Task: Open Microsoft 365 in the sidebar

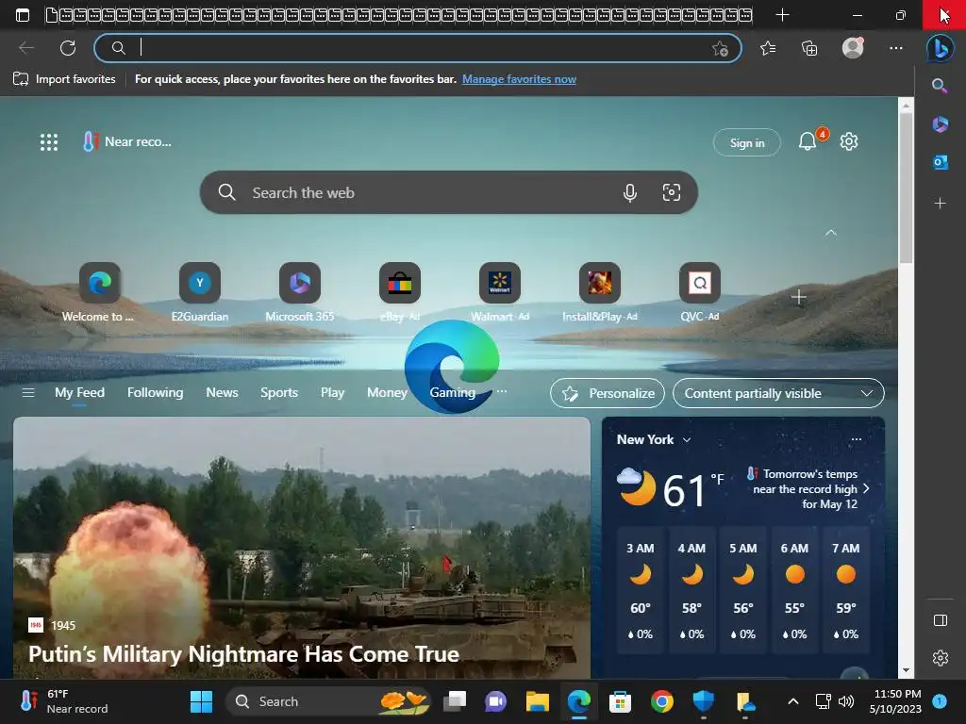Action: [x=940, y=124]
